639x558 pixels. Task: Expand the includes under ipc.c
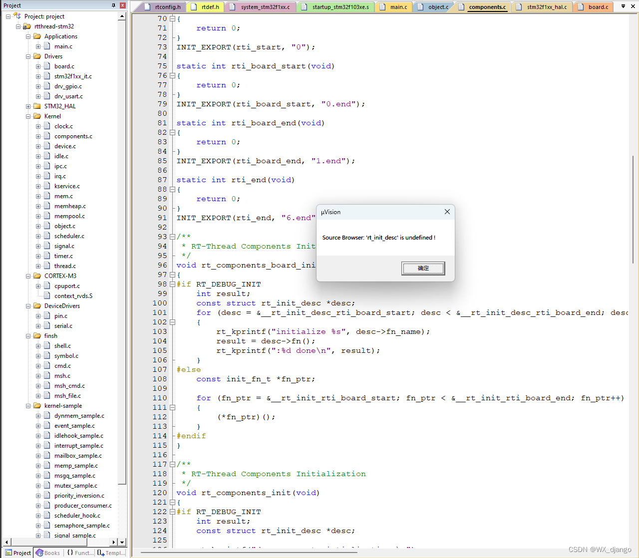(38, 166)
